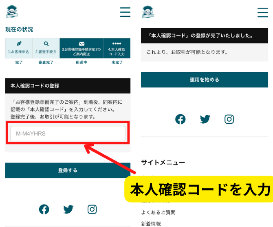273x227 pixels.
Task: Click site logo above 現在の状況 heading
Action: 12,12
